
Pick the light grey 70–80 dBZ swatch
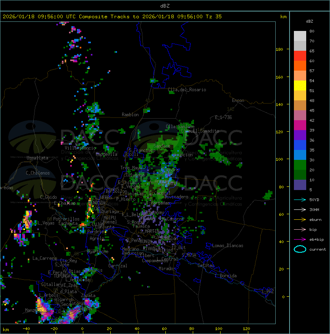[x=300, y=36]
